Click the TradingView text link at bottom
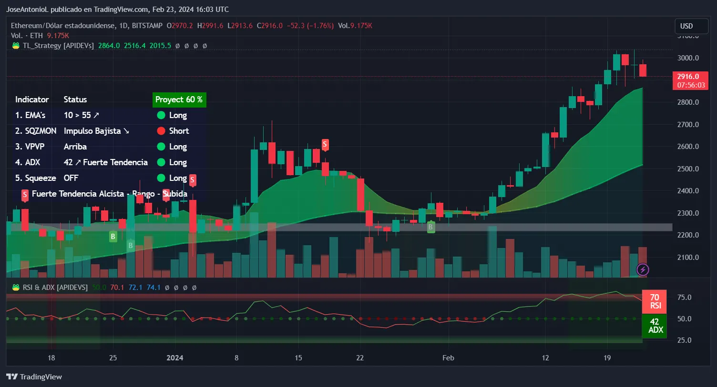Screen dimensions: 717x387 pos(41,377)
